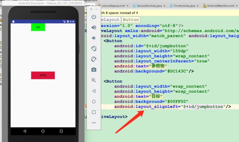Click the android:layout_centerInParent attribute line

coord(162,61)
